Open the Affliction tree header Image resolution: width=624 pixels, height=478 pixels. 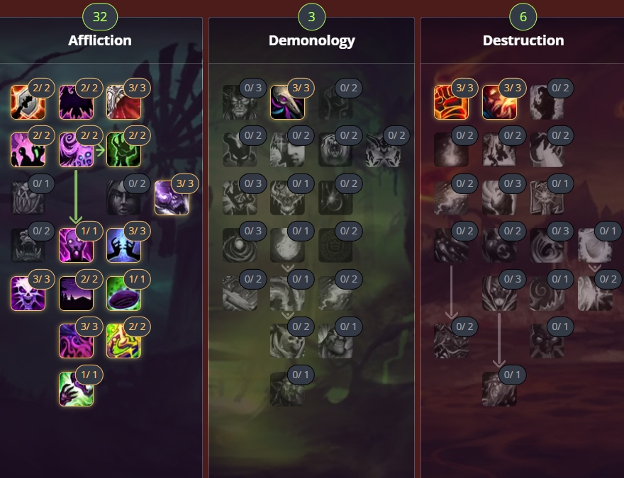[x=100, y=40]
